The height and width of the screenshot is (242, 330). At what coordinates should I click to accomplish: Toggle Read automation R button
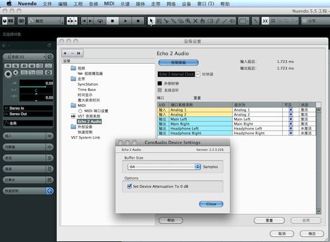24,66
